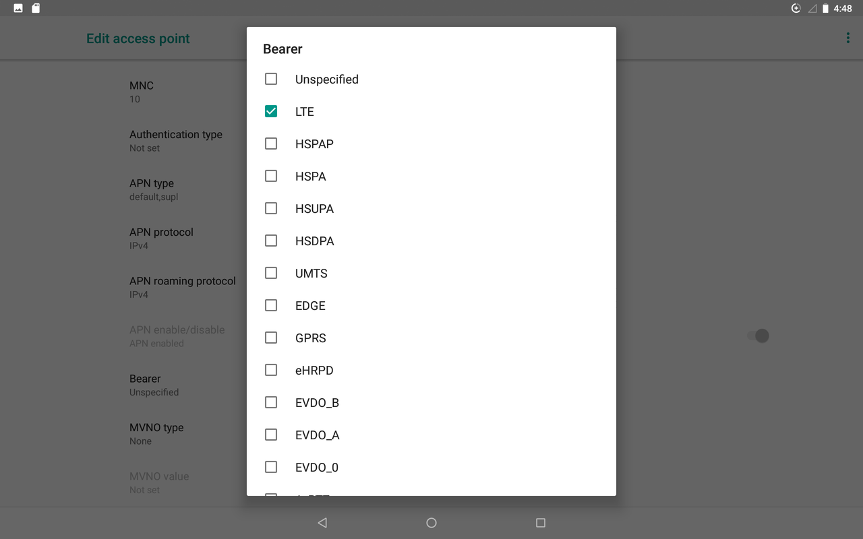Viewport: 863px width, 539px height.
Task: Open recent apps with the square button
Action: [x=540, y=522]
